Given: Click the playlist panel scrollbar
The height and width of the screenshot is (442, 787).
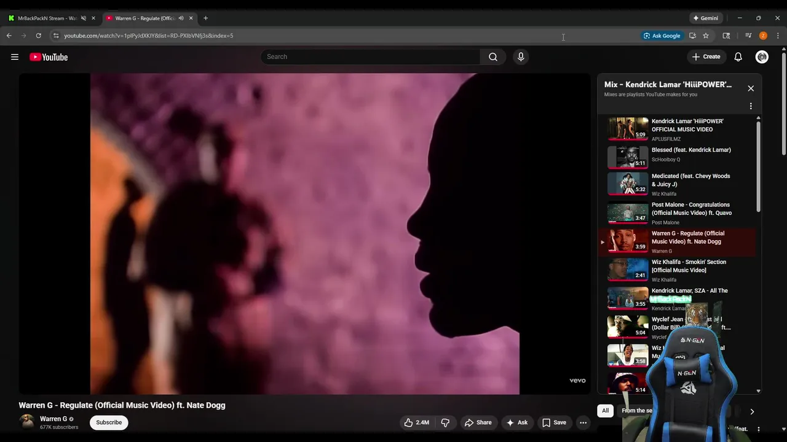Looking at the screenshot, I should point(758,166).
